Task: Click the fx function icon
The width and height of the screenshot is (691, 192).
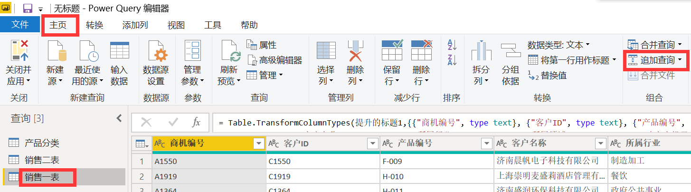Action: [196, 123]
